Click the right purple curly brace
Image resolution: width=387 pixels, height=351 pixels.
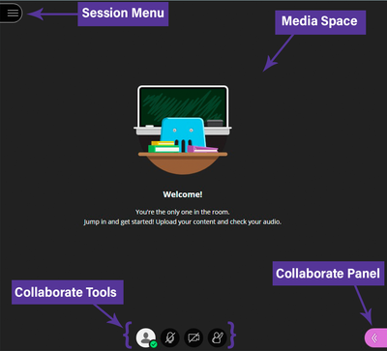(x=231, y=336)
